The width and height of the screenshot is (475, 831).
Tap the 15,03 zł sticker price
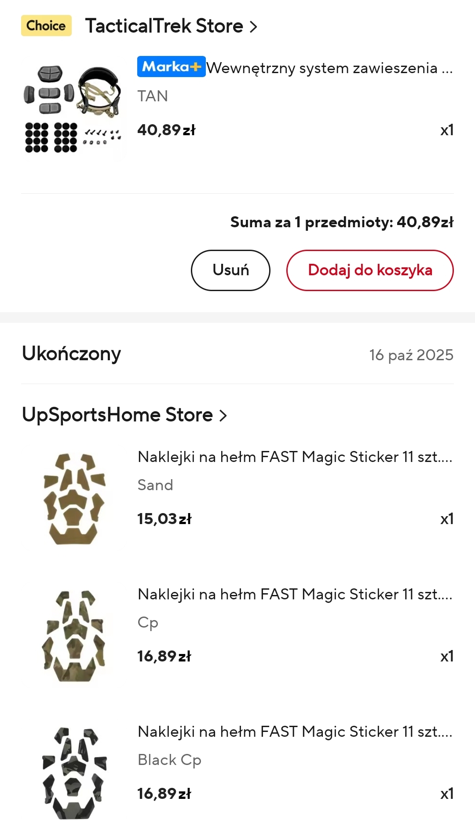[x=164, y=519]
